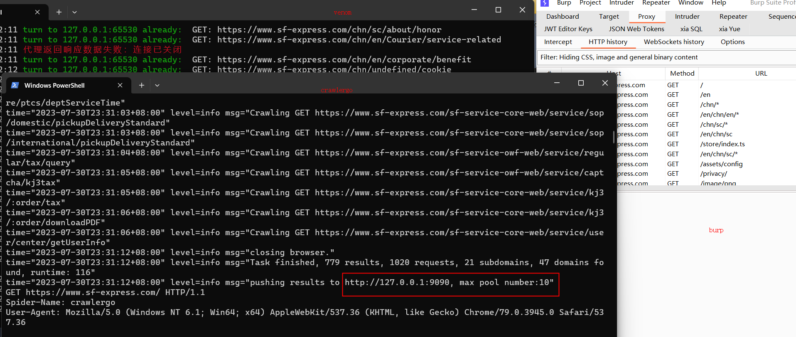Viewport: 796px width, 337px height.
Task: Add a new tab in venom terminal
Action: coord(59,12)
